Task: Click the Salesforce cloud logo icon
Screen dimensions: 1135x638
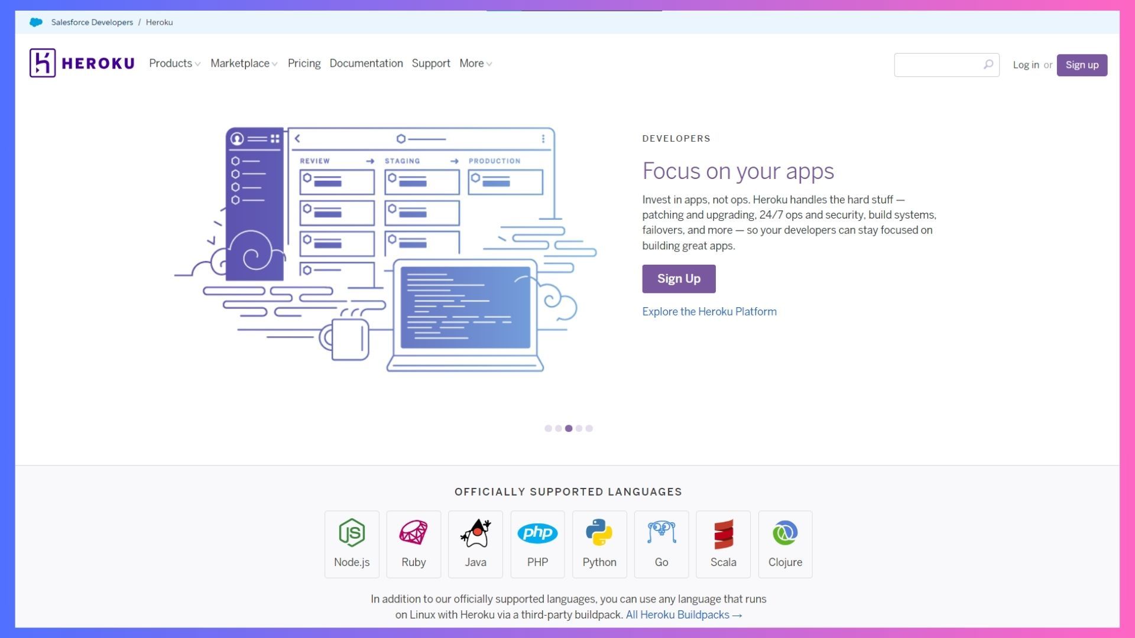Action: tap(36, 22)
